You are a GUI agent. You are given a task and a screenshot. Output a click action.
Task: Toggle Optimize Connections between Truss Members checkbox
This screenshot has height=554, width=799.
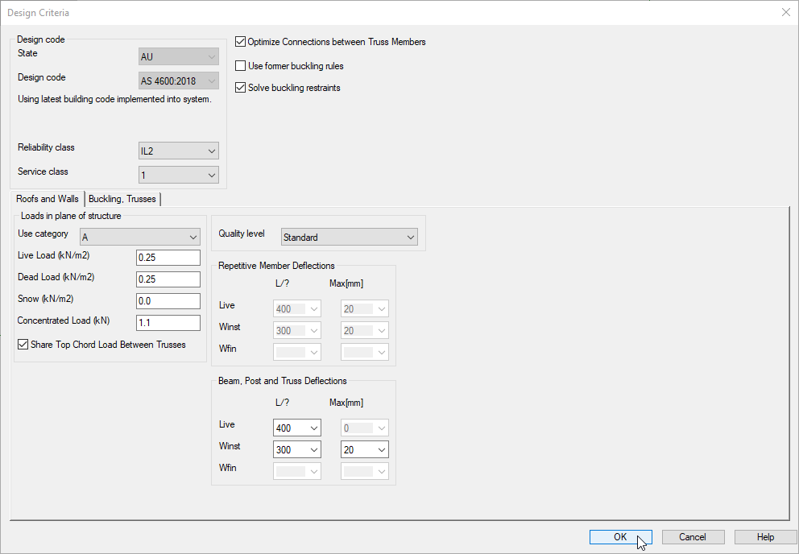(x=240, y=42)
